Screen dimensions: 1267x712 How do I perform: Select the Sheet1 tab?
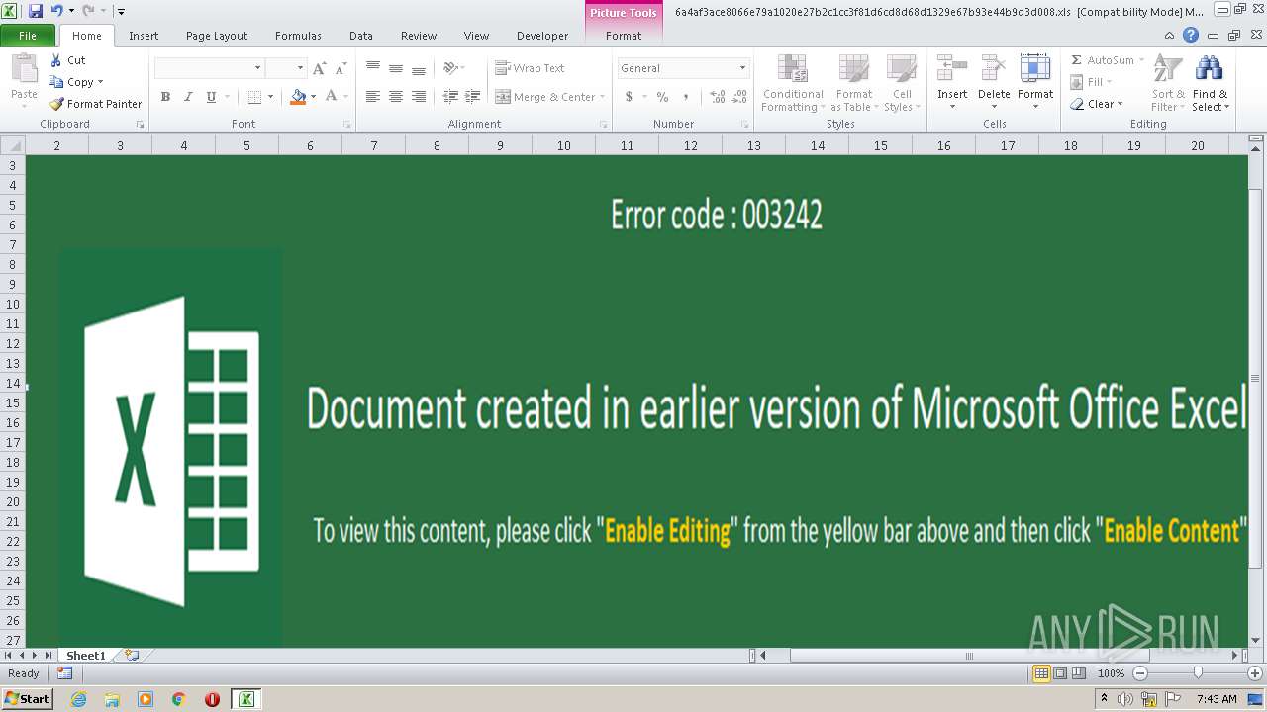pyautogui.click(x=85, y=656)
